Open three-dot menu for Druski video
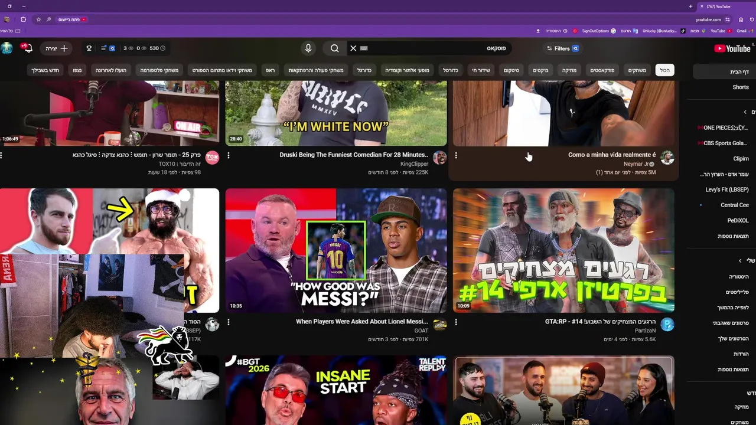The height and width of the screenshot is (425, 756). pos(229,155)
